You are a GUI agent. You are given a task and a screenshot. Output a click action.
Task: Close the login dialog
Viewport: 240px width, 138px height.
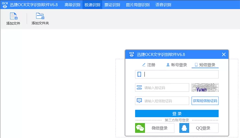(224, 54)
